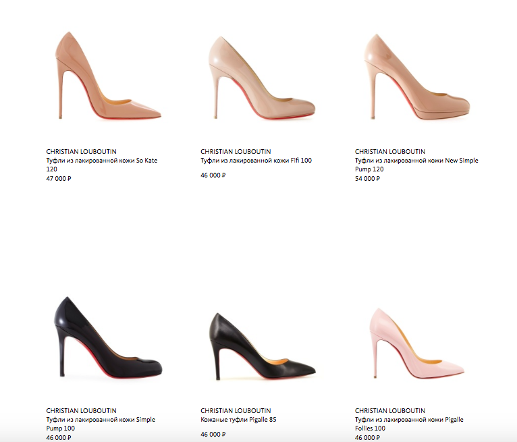
Task: Click the New Simple Pump 120 product title
Action: [x=416, y=165]
